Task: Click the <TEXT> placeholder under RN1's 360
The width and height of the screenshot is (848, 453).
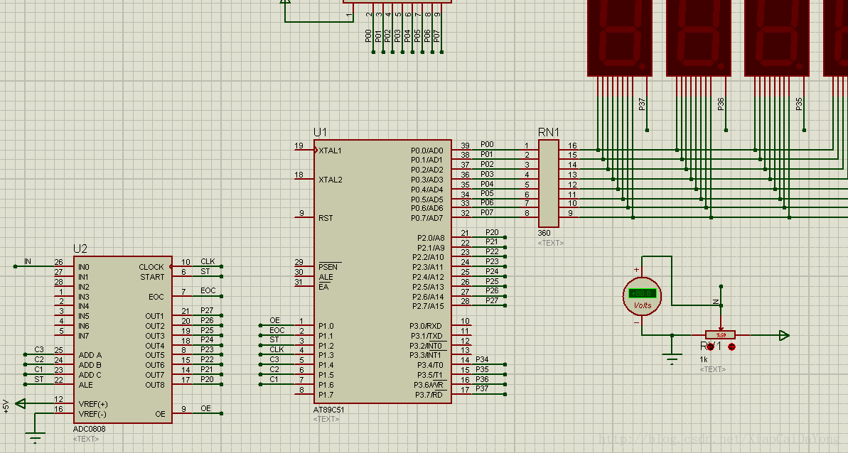Action: [551, 243]
